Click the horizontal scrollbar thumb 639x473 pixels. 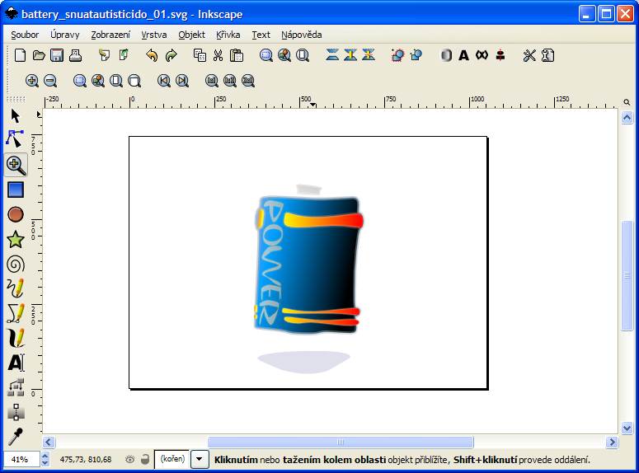click(340, 443)
